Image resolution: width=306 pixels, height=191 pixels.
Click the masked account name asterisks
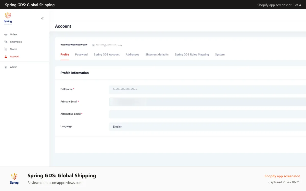[74, 45]
